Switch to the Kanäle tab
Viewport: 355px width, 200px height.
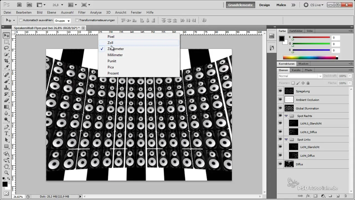[x=296, y=70]
